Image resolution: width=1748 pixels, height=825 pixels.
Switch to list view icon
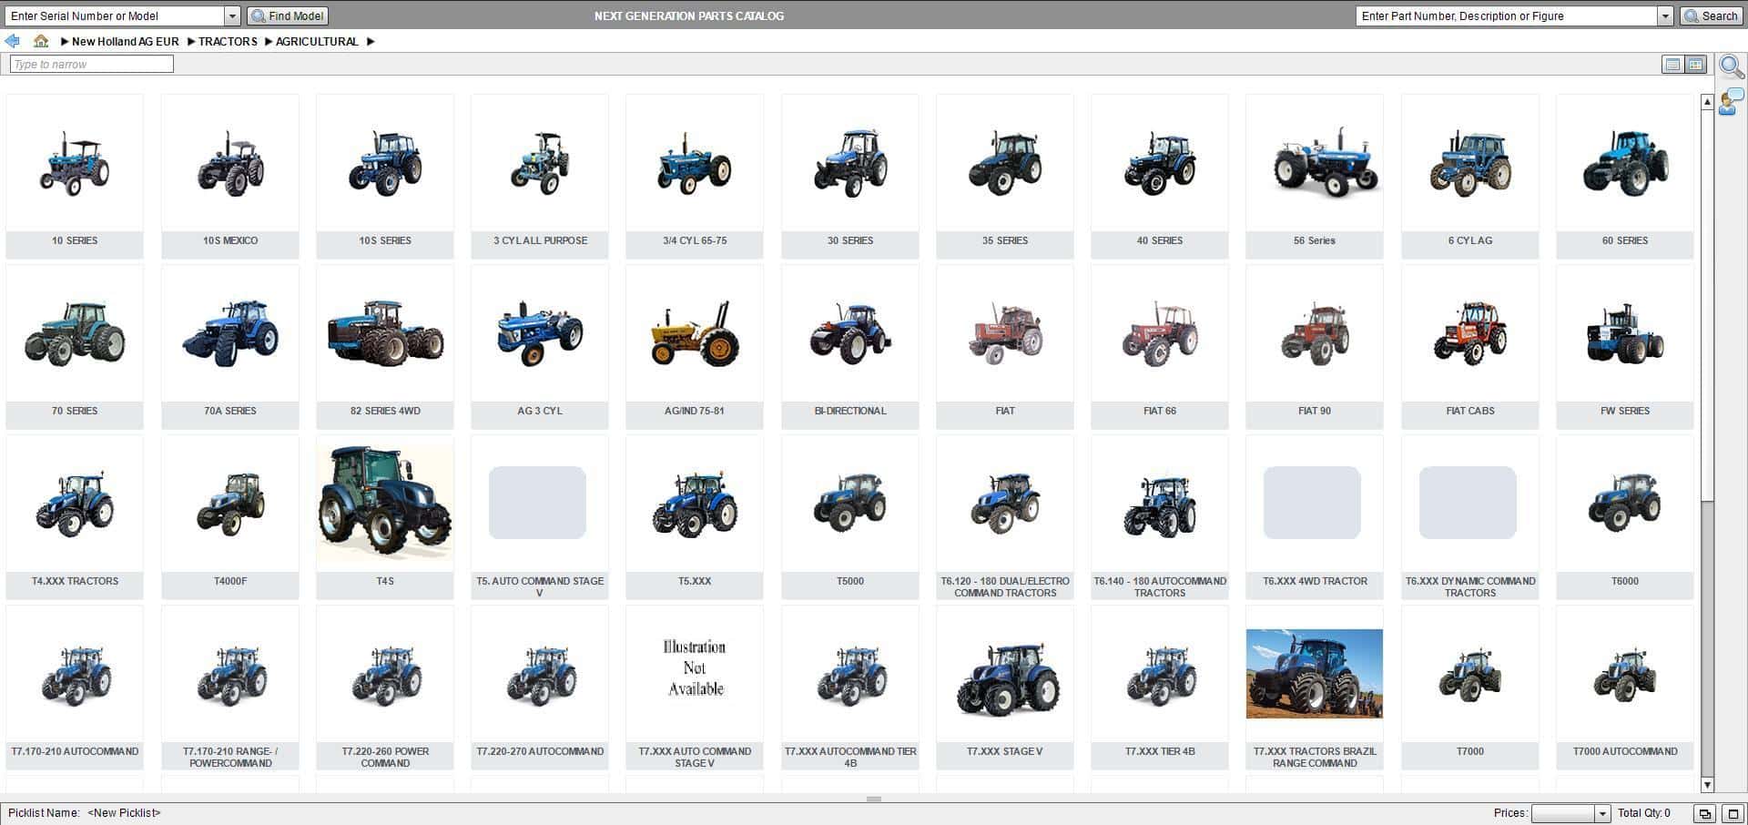tap(1672, 65)
